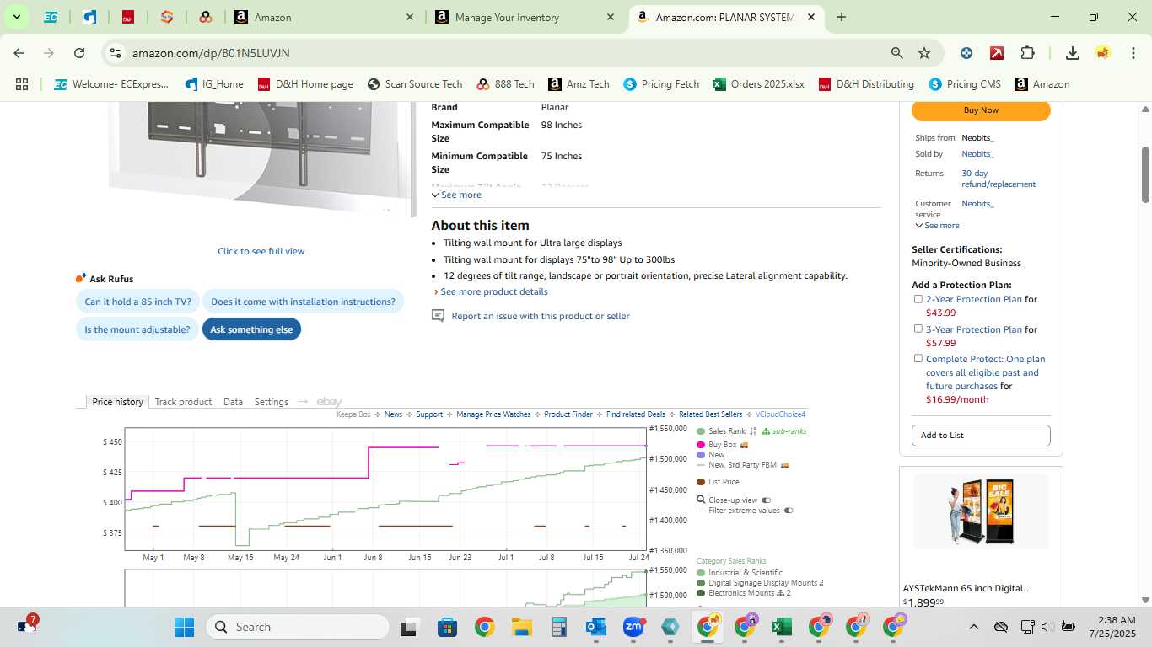
Task: Select Keepa 'Track product' tab
Action: point(183,402)
